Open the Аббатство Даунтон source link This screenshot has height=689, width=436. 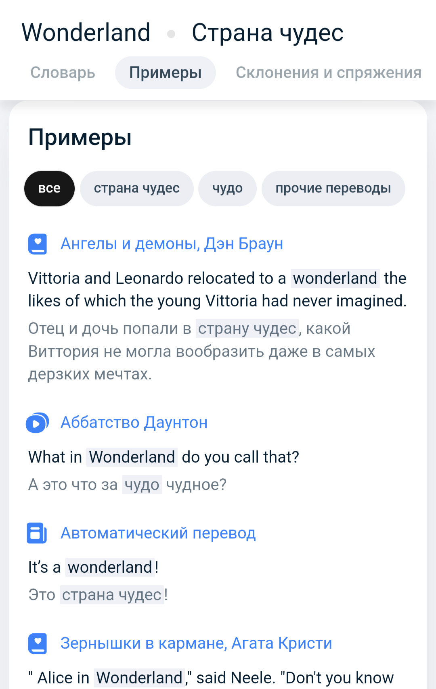[x=134, y=423]
